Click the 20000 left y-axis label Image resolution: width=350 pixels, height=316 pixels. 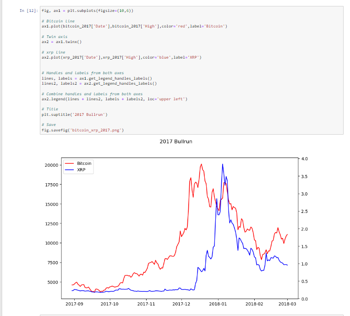(x=51, y=165)
